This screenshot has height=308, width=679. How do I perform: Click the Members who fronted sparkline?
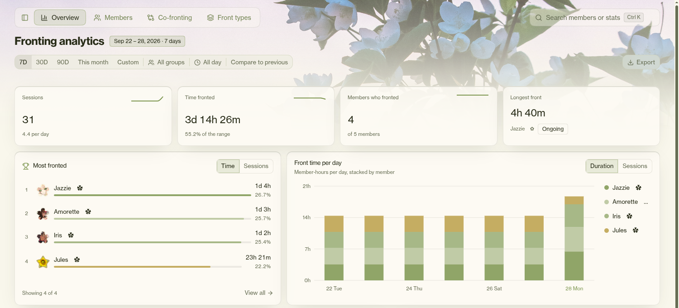pyautogui.click(x=473, y=95)
